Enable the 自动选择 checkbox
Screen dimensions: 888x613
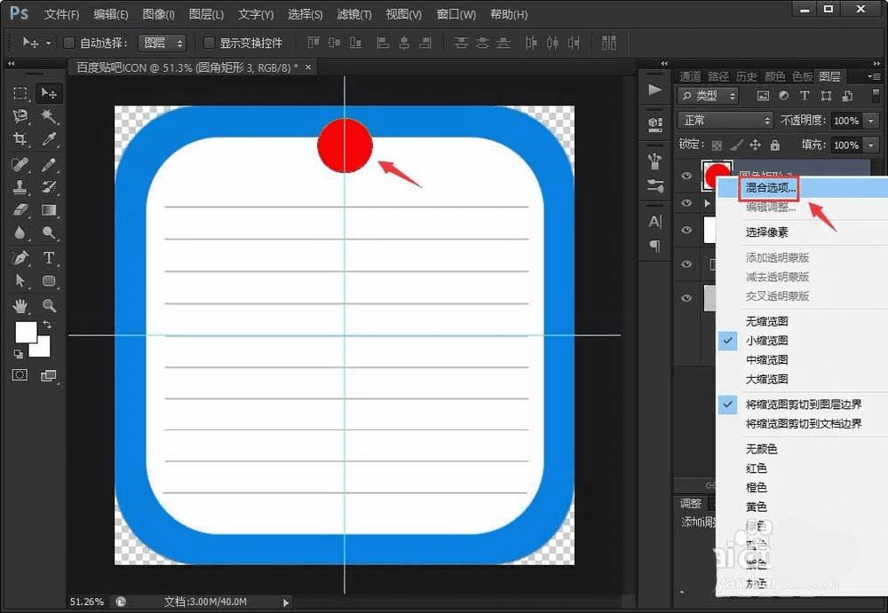point(70,43)
